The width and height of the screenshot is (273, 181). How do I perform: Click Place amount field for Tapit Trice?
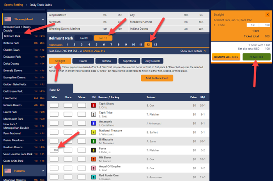tap(68, 114)
